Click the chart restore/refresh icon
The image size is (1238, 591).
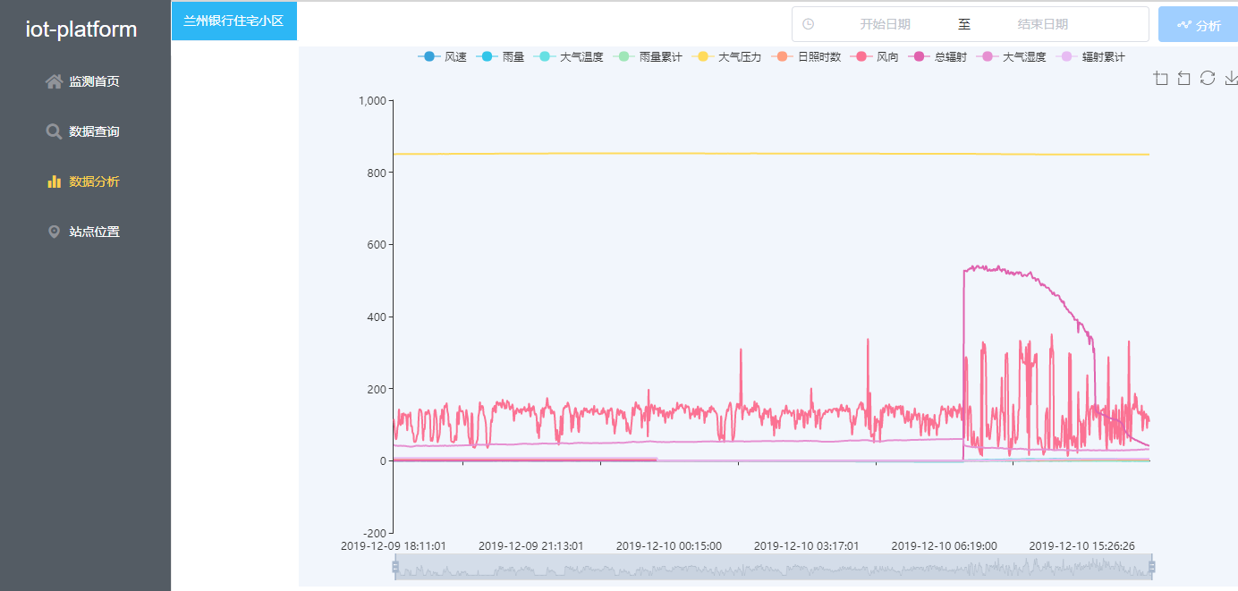(x=1207, y=78)
